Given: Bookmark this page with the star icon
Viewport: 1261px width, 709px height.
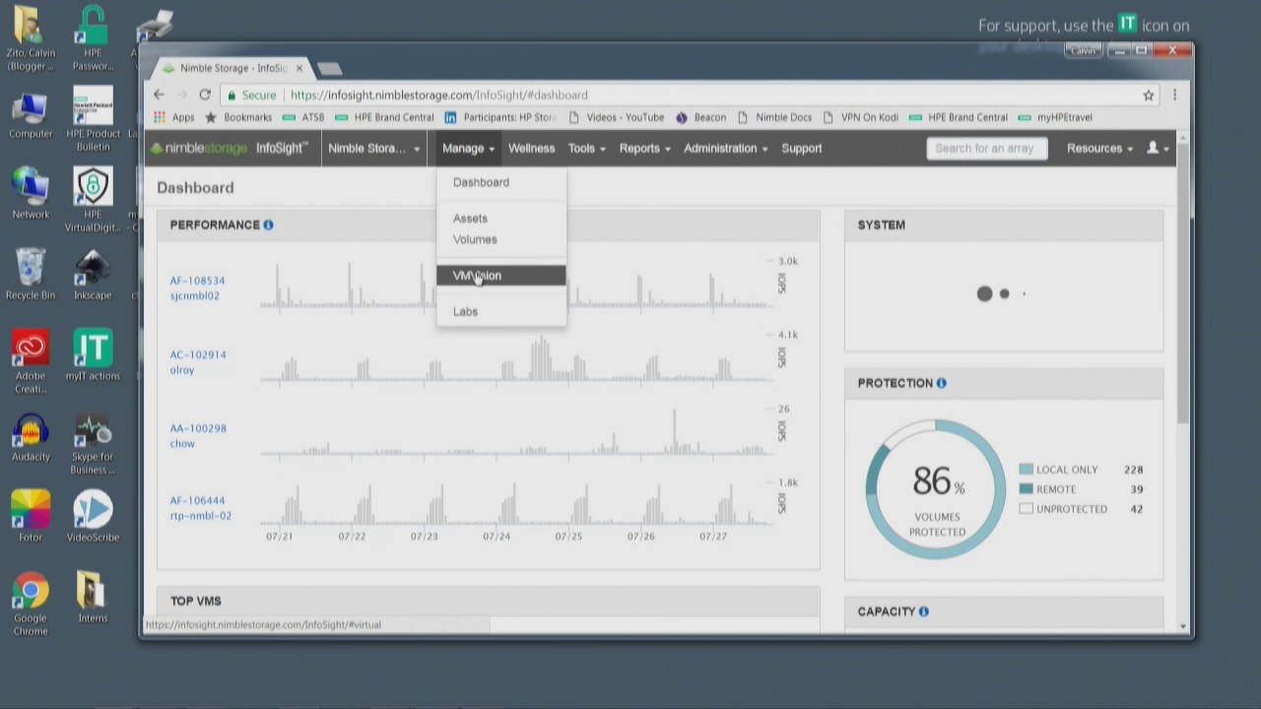Looking at the screenshot, I should (x=1149, y=95).
